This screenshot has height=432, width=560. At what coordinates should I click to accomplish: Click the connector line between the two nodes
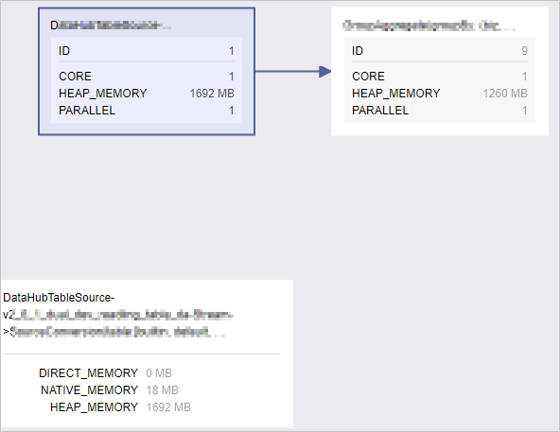tap(288, 72)
